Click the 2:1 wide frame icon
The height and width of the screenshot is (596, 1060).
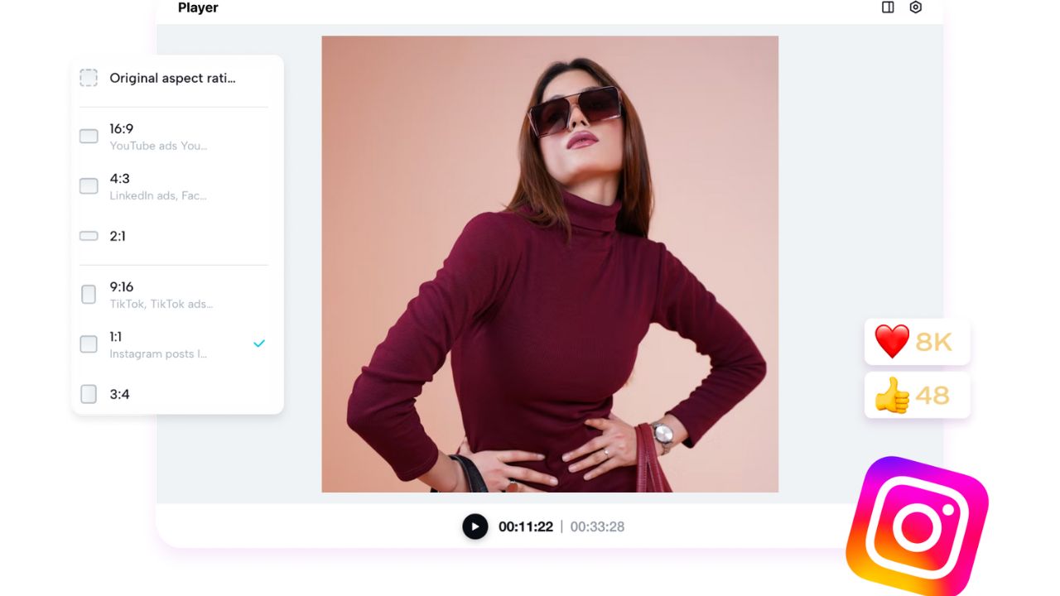[89, 236]
